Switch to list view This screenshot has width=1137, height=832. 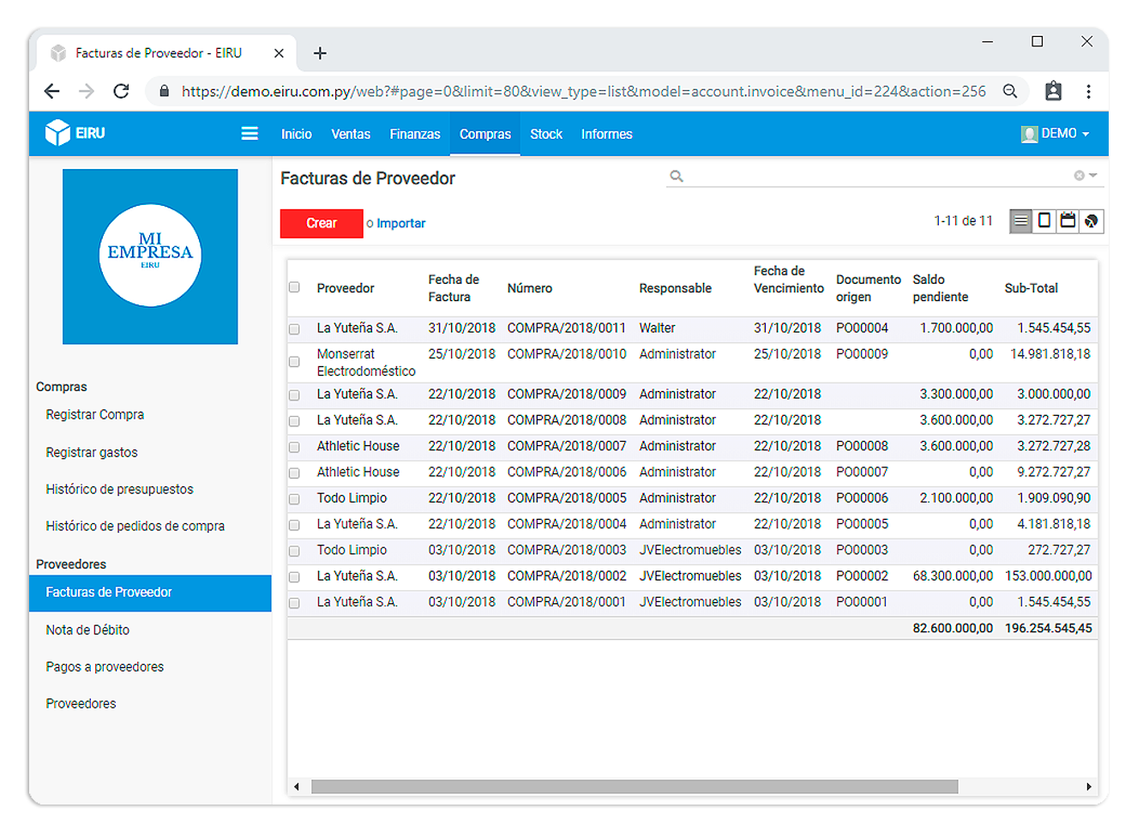[x=1021, y=221]
